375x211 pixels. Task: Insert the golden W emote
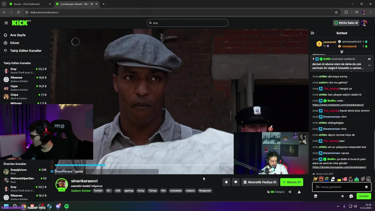tap(315, 179)
